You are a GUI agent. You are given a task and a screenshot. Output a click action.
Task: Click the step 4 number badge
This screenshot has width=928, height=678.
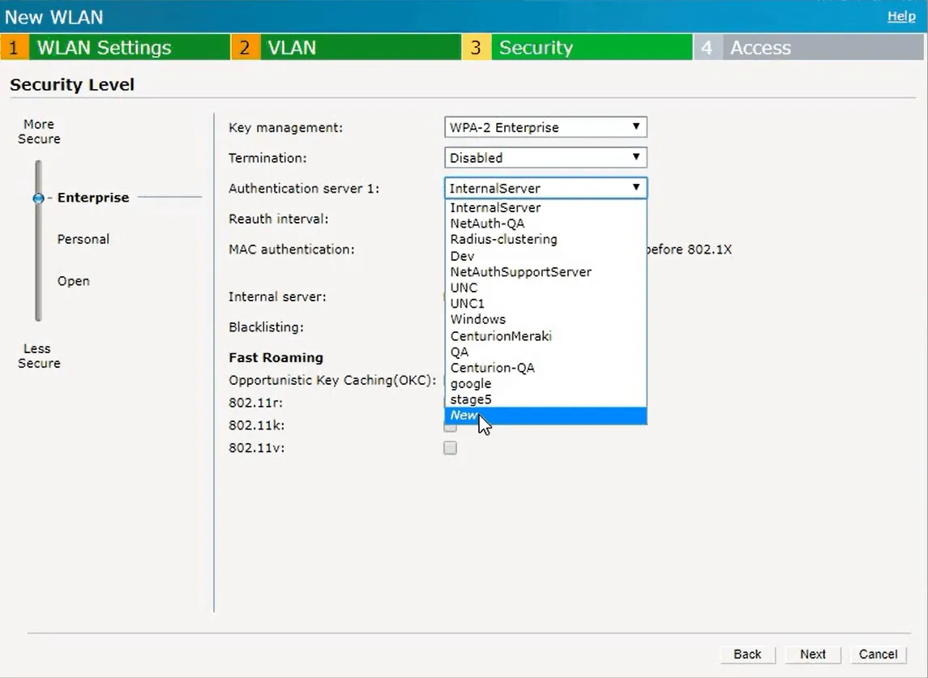707,48
